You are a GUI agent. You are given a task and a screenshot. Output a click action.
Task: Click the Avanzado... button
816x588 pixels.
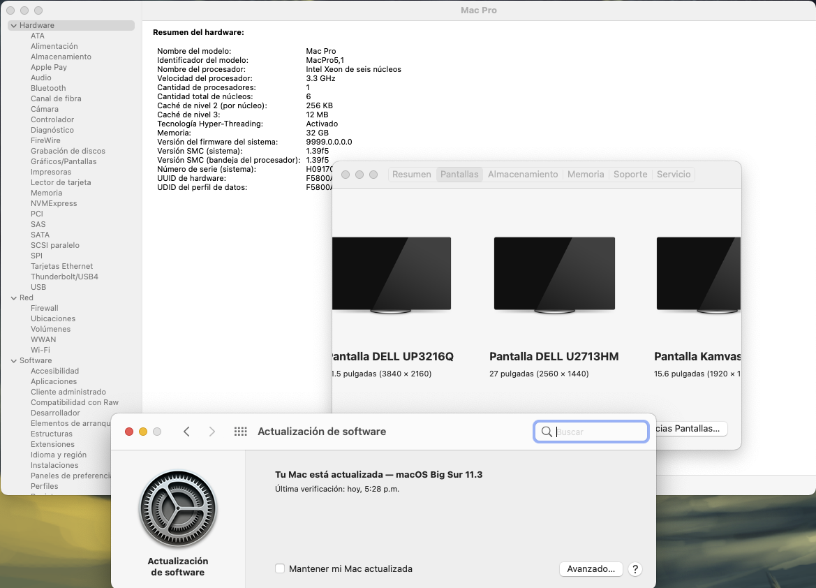pos(591,569)
